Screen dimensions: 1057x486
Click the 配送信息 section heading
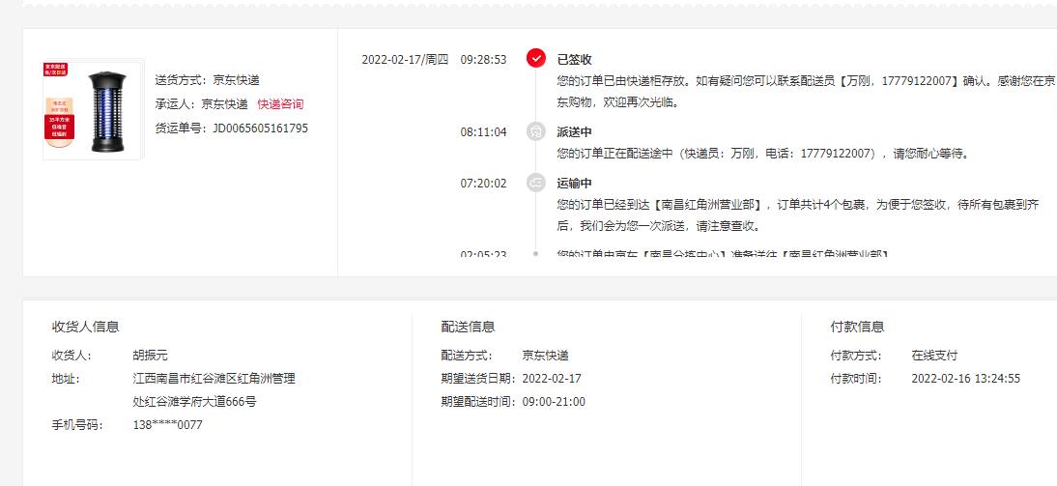(469, 327)
